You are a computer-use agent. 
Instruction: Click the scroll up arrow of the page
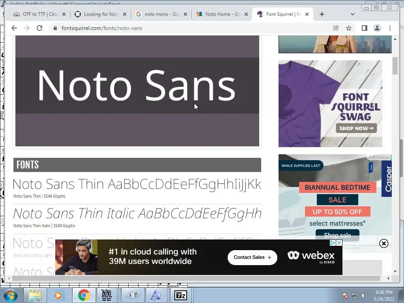coord(395,39)
